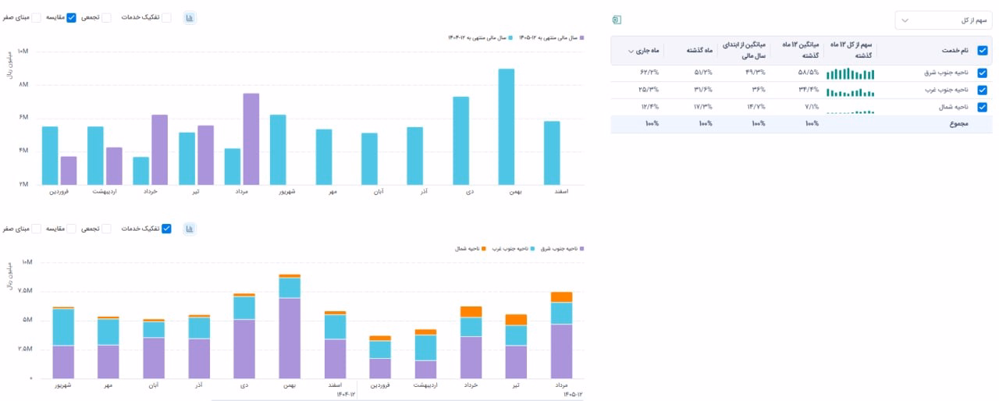Click the tallest بهمن bar in the top chart
Image resolution: width=999 pixels, height=401 pixels.
[507, 126]
